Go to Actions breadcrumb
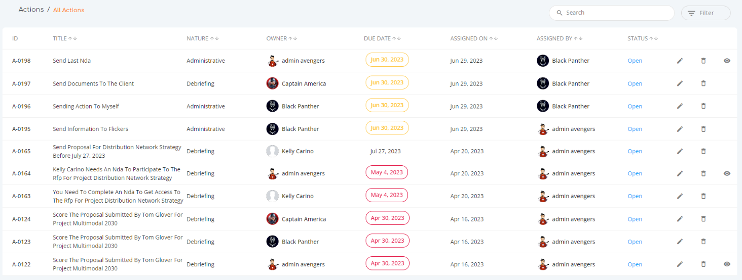Screen dimensions: 742x280 coord(31,10)
